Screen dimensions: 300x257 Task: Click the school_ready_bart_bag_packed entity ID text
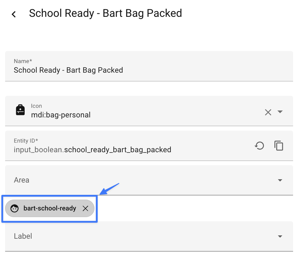pyautogui.click(x=118, y=150)
